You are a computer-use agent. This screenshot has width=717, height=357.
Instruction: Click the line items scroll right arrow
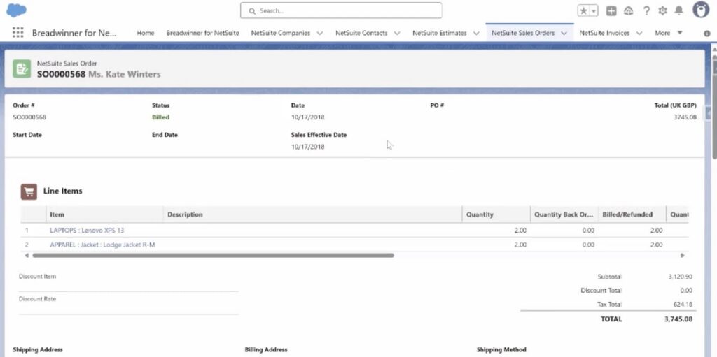pyautogui.click(x=682, y=256)
